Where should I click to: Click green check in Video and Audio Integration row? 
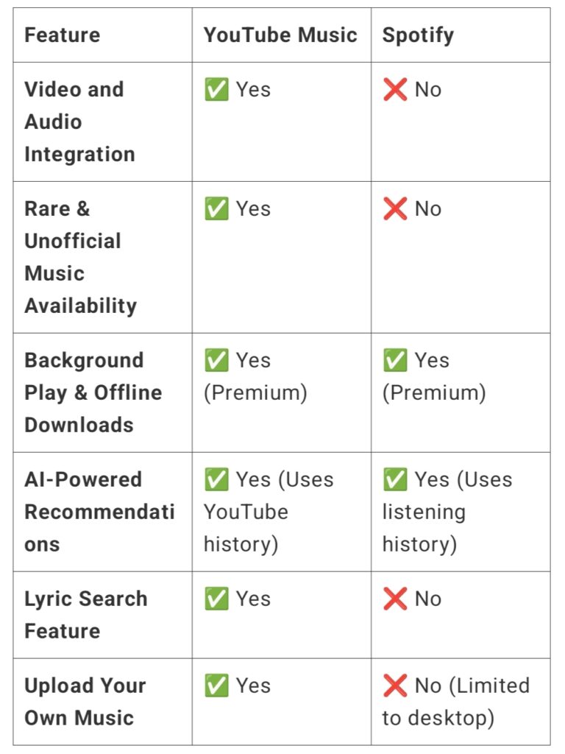click(x=216, y=89)
